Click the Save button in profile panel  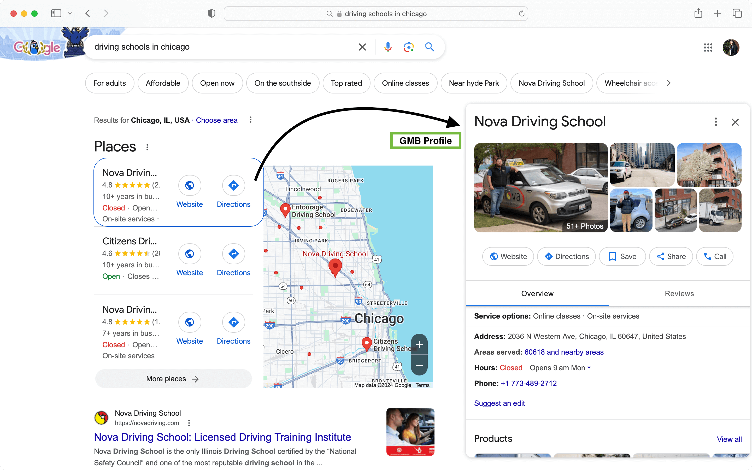622,256
